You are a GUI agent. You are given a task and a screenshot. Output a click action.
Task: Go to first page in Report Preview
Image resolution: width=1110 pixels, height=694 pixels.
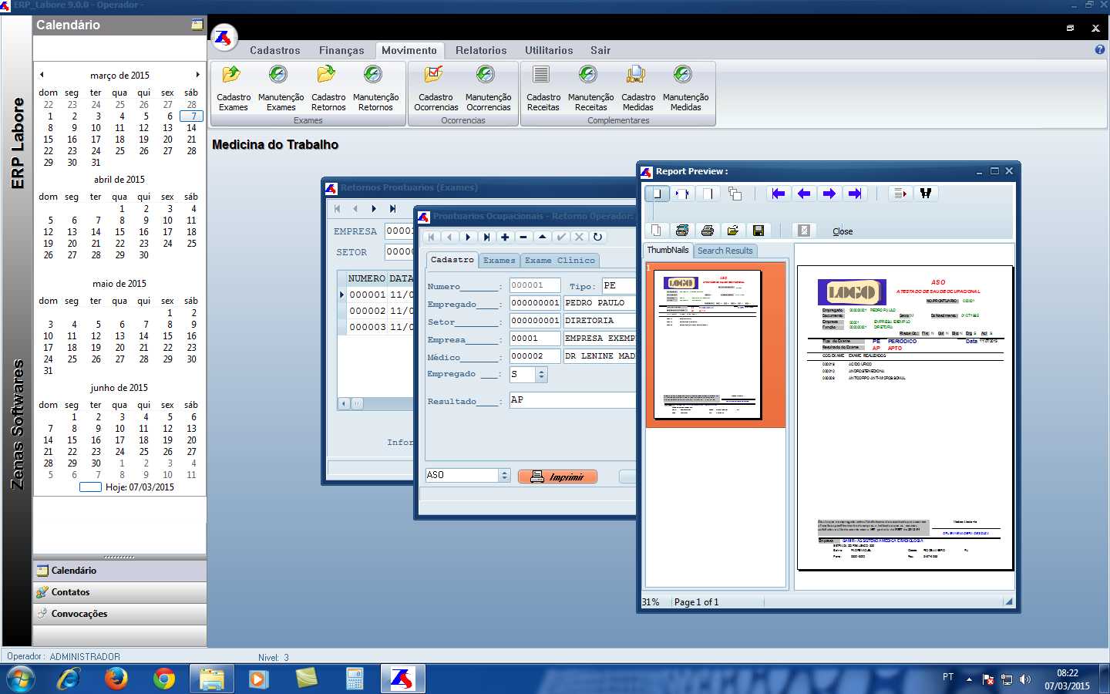(x=778, y=194)
